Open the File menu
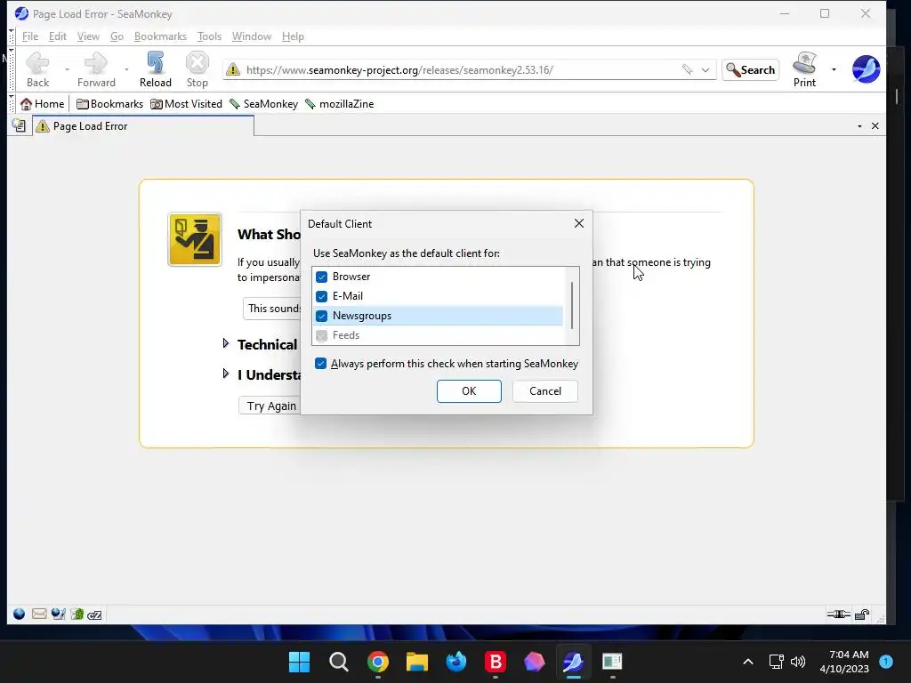Image resolution: width=911 pixels, height=683 pixels. click(x=30, y=36)
